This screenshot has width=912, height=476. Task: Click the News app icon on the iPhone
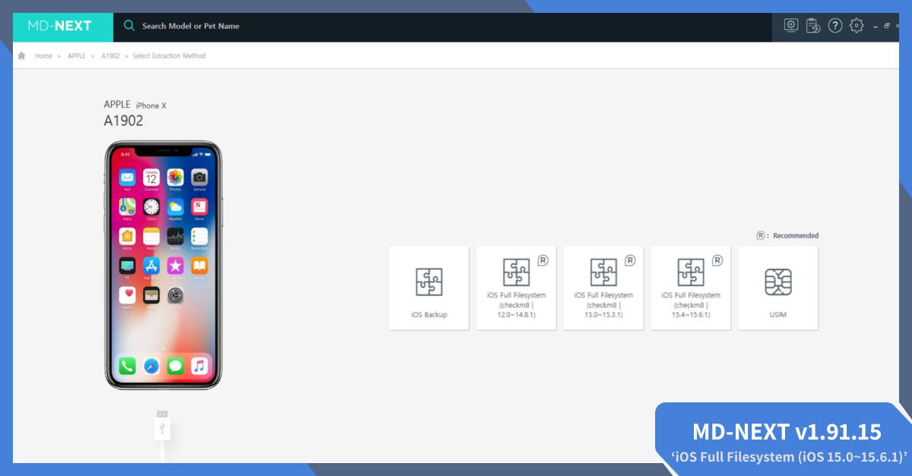[199, 206]
